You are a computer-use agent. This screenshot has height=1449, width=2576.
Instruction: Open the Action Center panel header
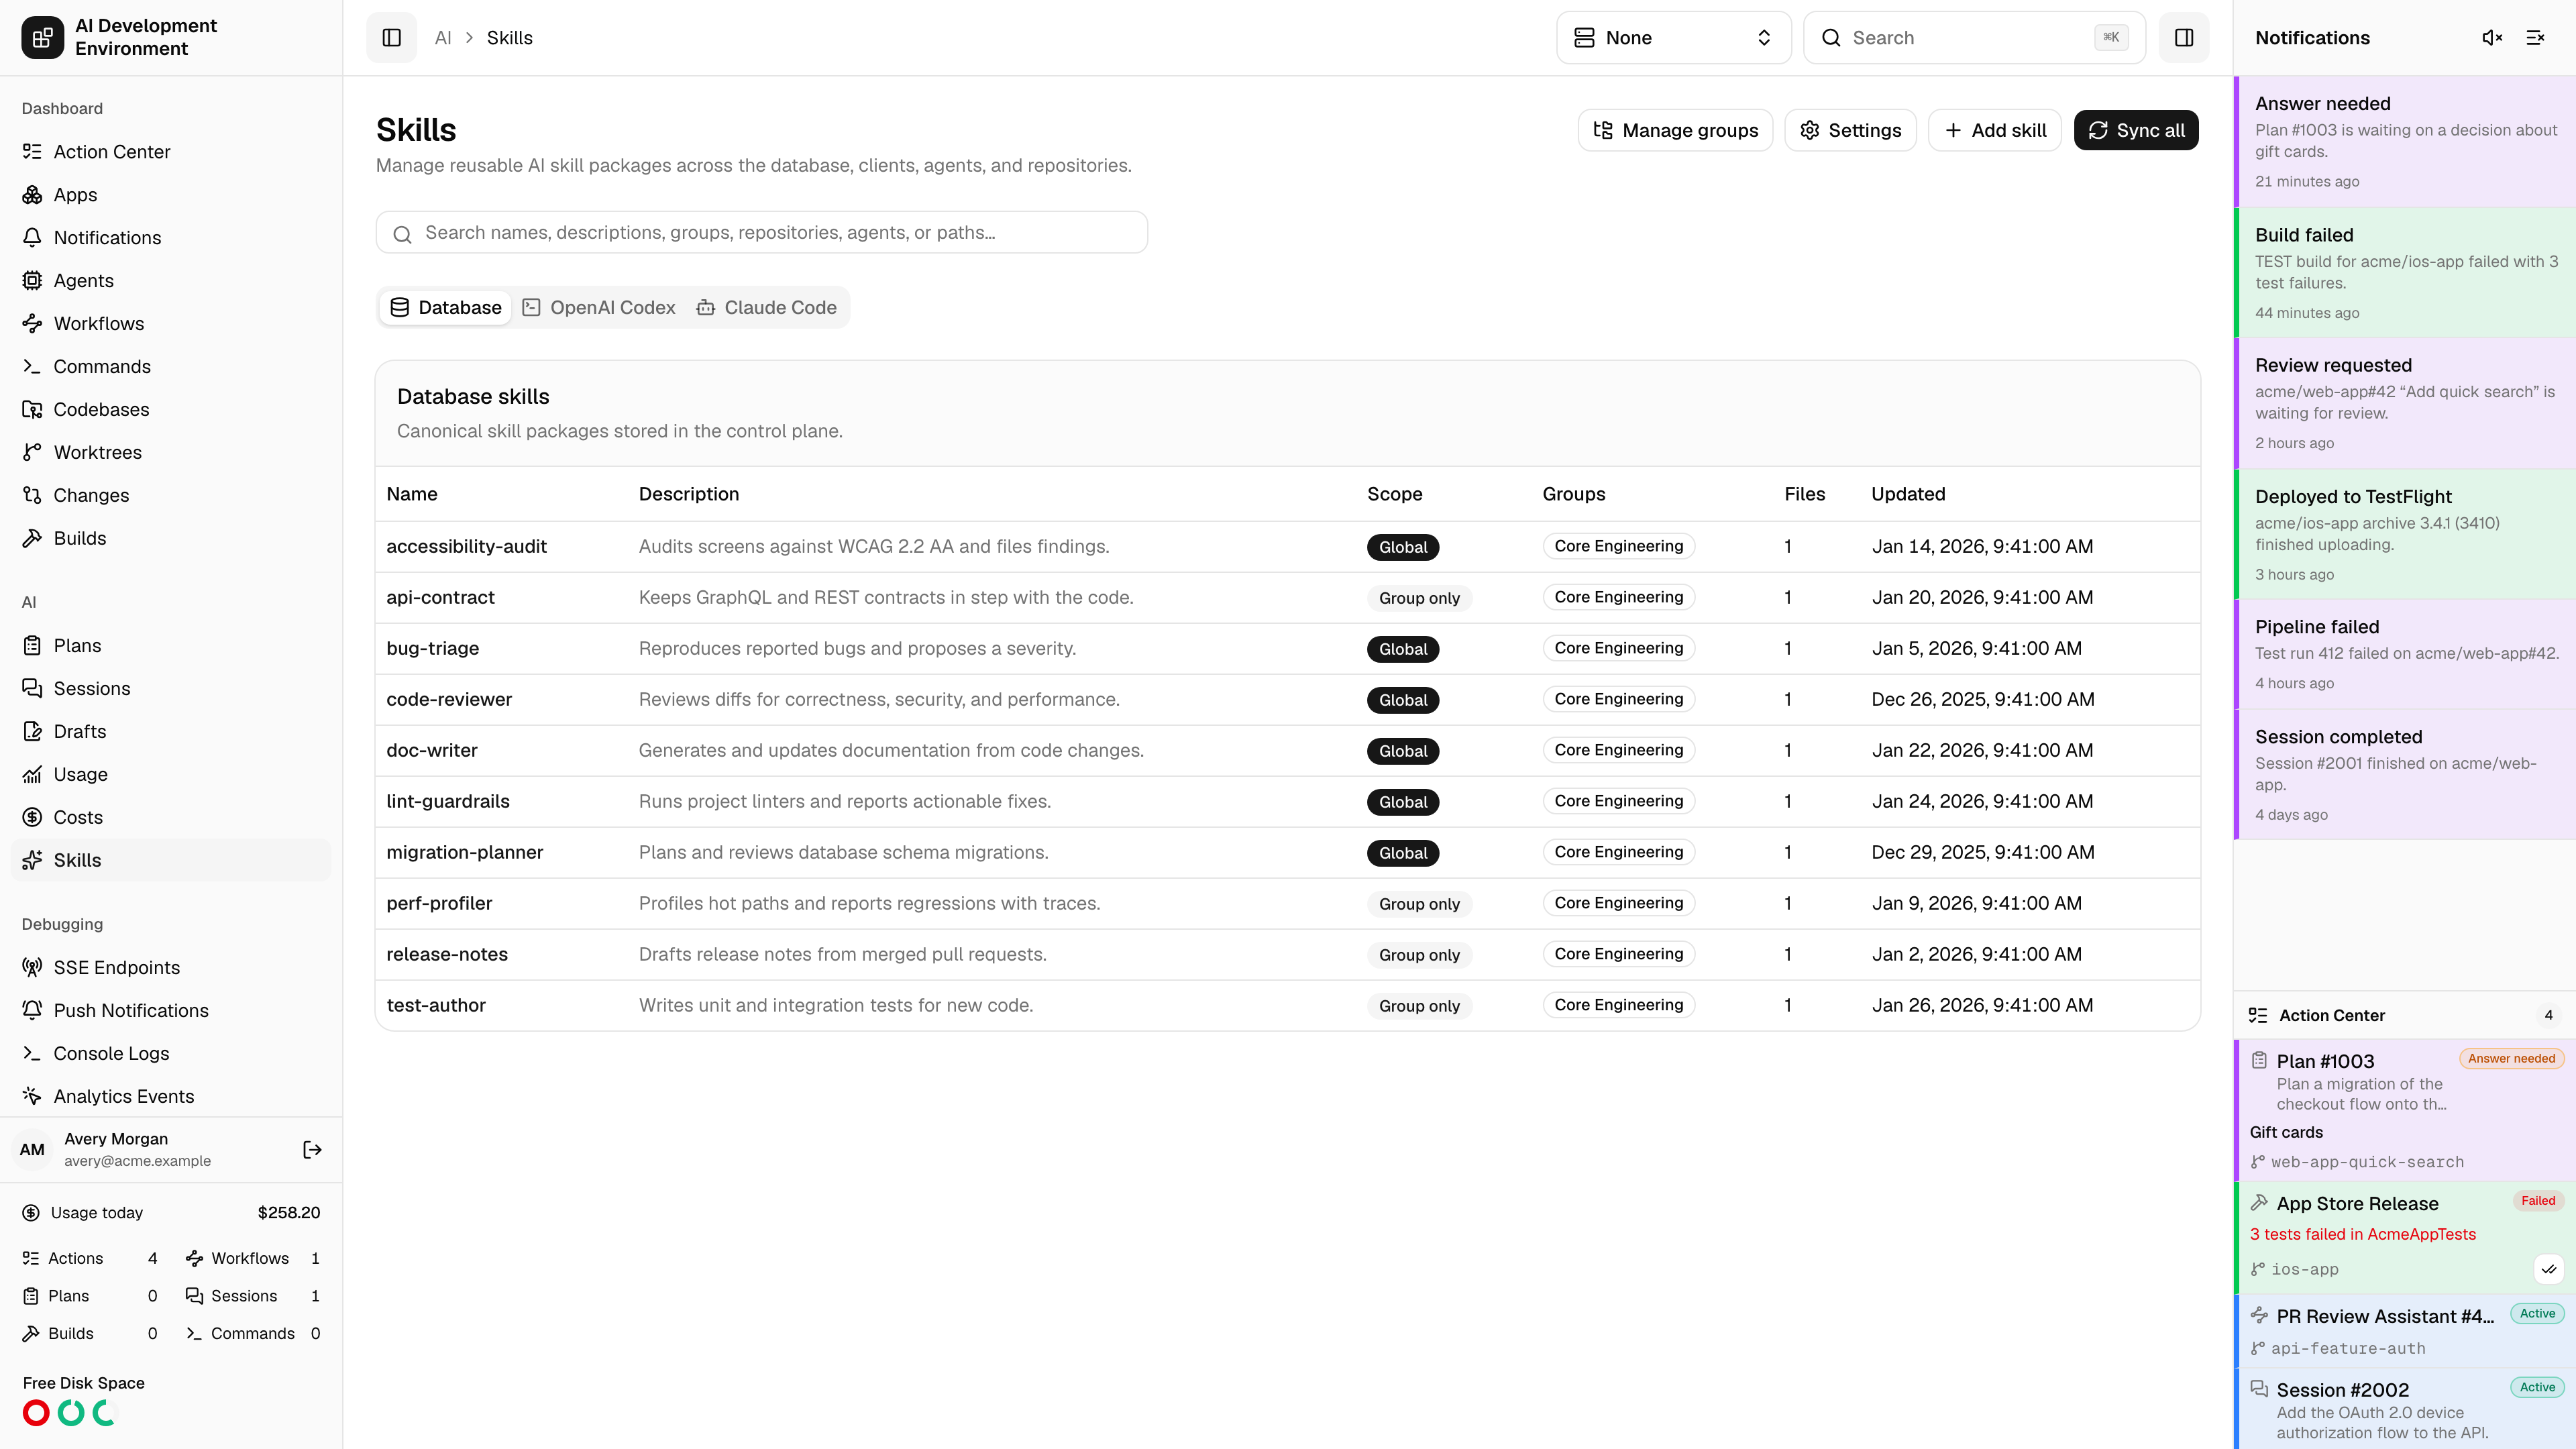point(2405,1015)
